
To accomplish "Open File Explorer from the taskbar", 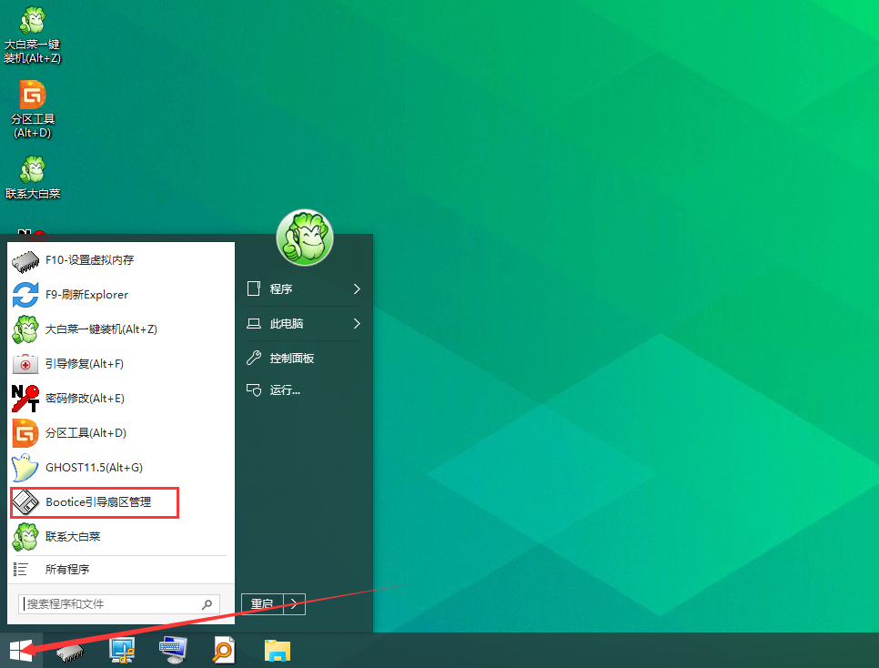I will 278,651.
